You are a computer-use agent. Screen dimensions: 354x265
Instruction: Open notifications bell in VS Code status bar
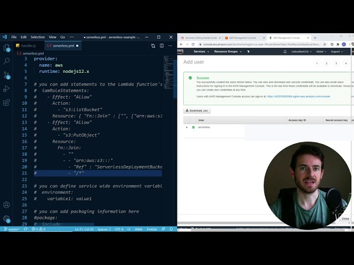click(171, 229)
